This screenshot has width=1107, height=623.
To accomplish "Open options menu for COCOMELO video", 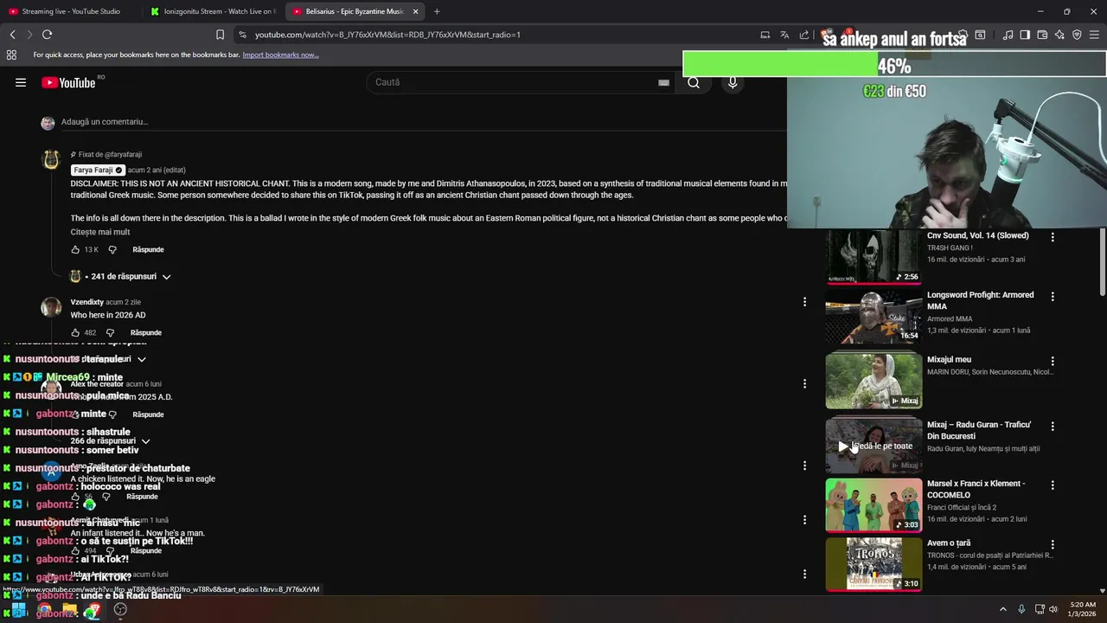I will coord(1053,485).
